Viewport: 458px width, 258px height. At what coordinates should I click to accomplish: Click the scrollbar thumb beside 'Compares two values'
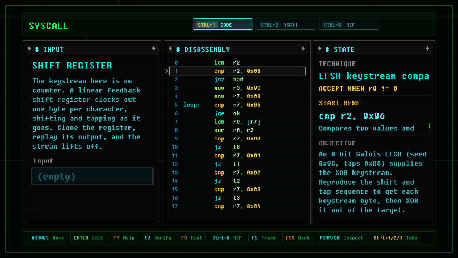coord(429,126)
